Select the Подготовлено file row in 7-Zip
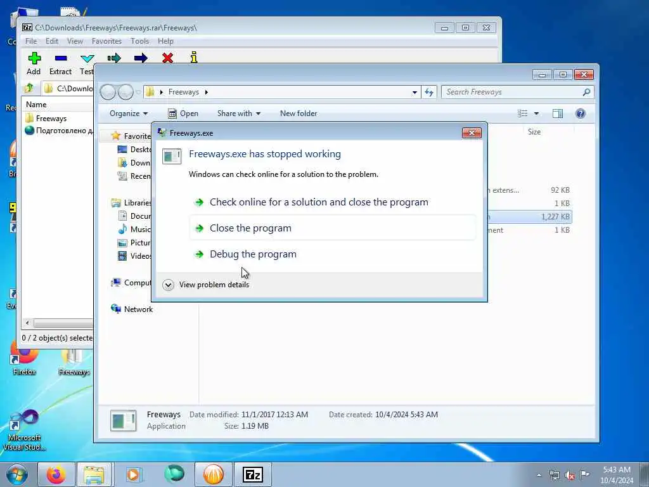This screenshot has width=649, height=487. tap(58, 131)
